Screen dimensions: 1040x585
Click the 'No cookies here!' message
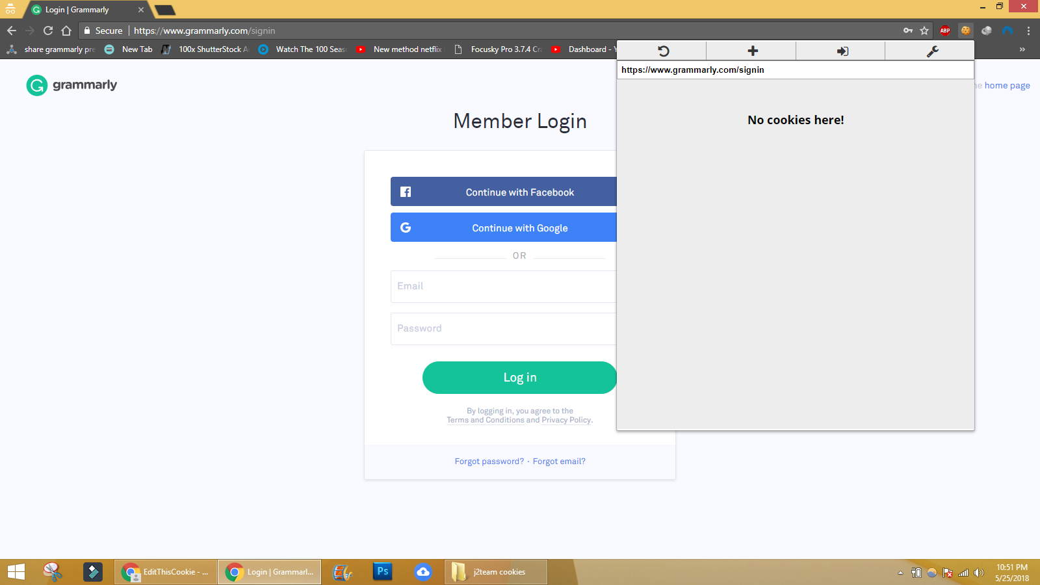coord(796,120)
